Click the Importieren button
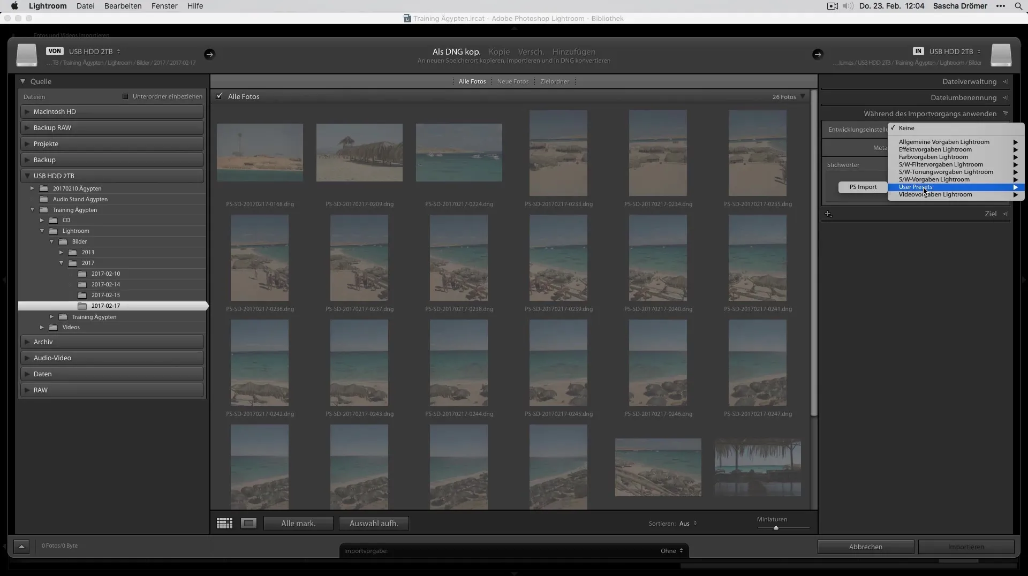The image size is (1028, 576). pos(966,547)
